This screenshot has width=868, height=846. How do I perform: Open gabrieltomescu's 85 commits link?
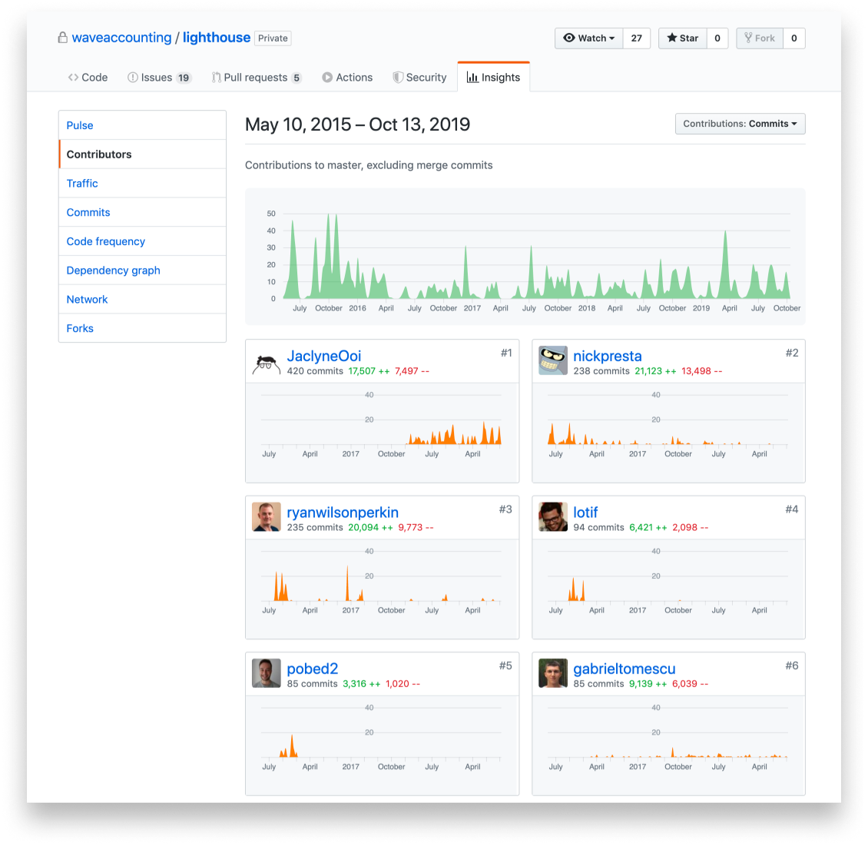point(598,684)
